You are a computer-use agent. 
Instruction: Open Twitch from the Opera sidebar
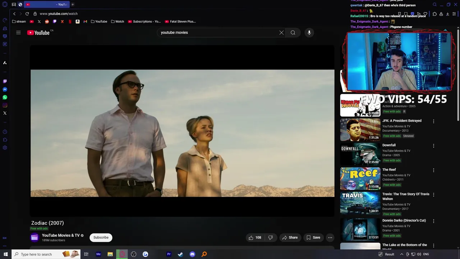5,82
